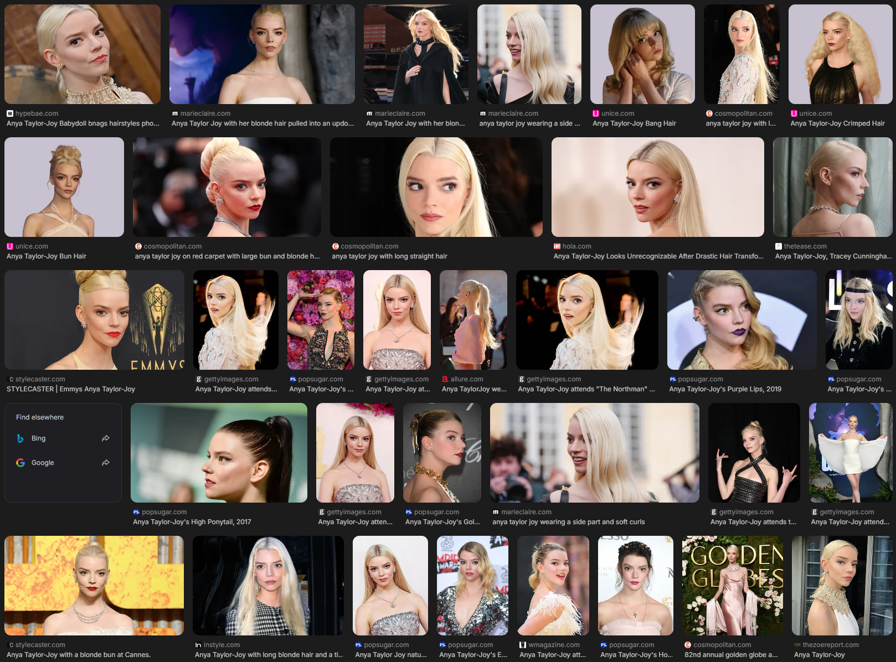Click cosmopolitan favicon above the long straight hair caption
This screenshot has height=662, width=896.
coord(336,246)
